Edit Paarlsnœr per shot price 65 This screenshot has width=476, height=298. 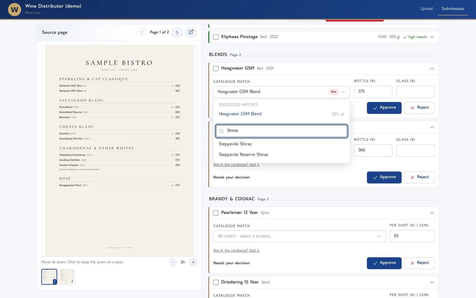412,236
